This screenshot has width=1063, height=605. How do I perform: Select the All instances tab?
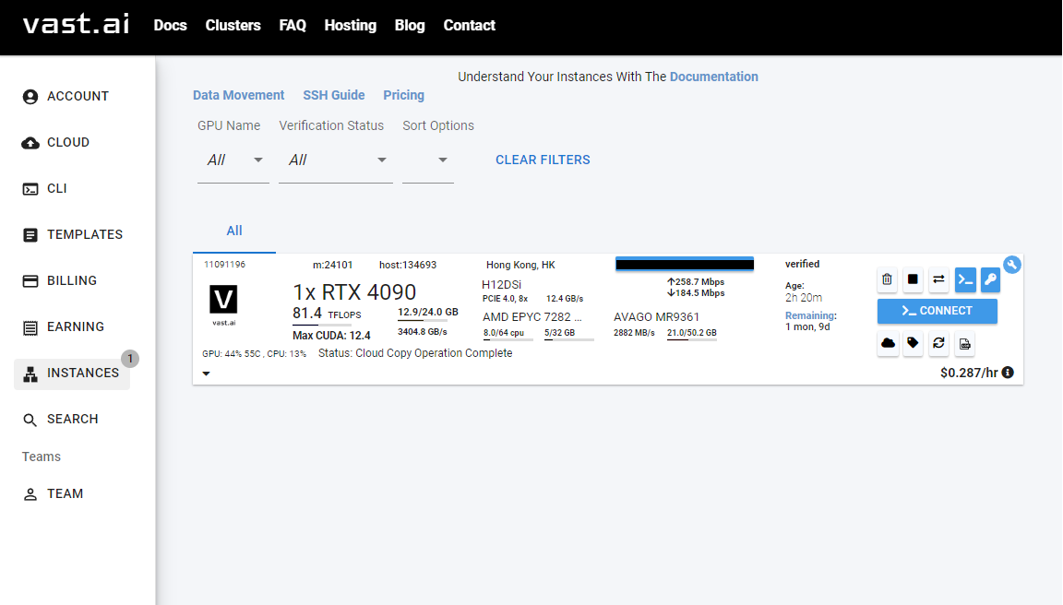pos(233,231)
